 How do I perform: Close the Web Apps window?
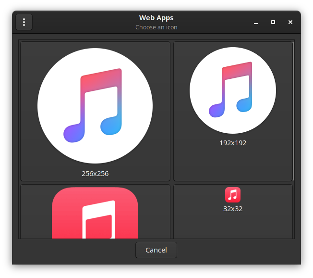(290, 22)
